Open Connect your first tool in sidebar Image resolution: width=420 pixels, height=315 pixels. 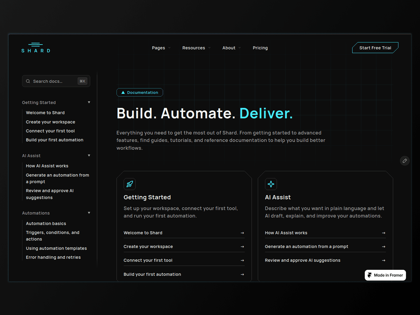click(x=50, y=131)
